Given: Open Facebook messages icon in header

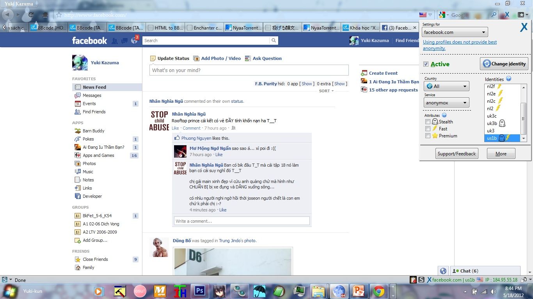Looking at the screenshot, I should pos(124,40).
